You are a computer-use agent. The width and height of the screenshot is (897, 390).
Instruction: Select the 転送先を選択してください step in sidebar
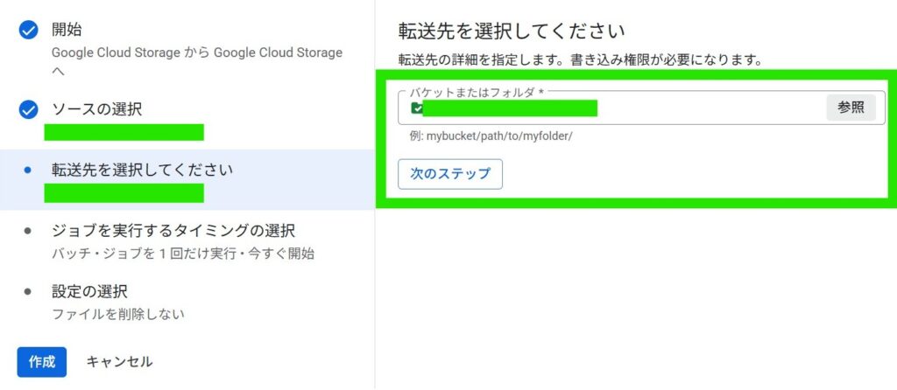[x=142, y=170]
